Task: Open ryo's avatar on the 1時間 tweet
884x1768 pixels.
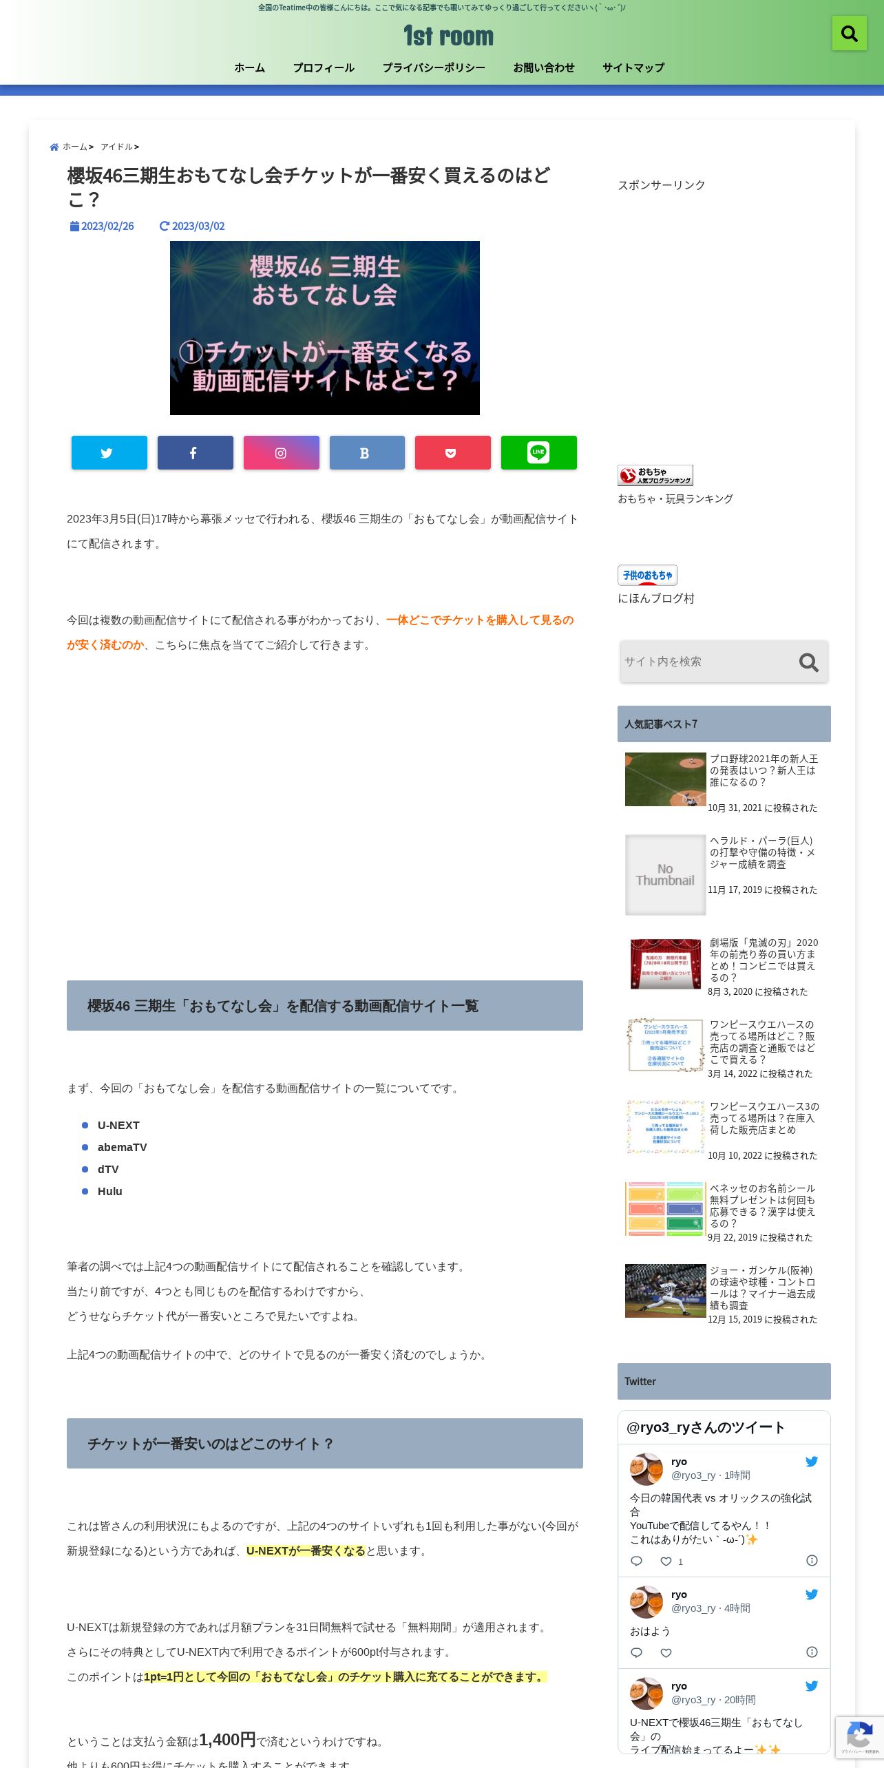Action: click(646, 1469)
